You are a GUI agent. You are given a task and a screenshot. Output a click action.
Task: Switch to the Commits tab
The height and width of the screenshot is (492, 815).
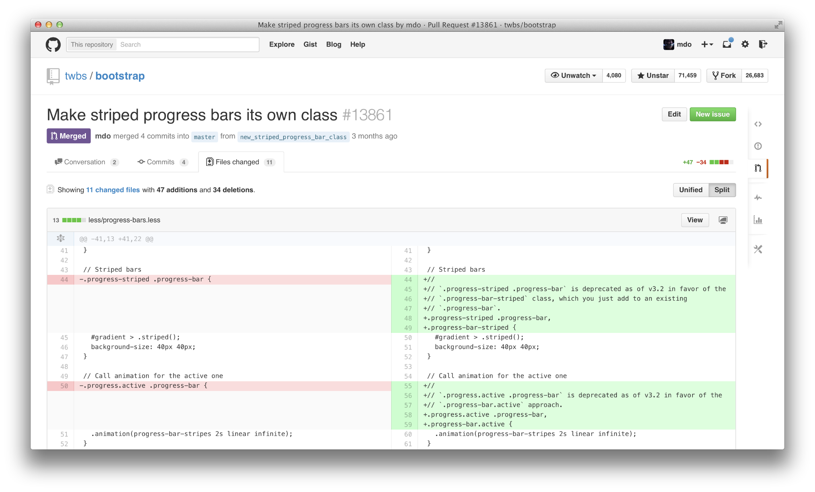tap(162, 162)
